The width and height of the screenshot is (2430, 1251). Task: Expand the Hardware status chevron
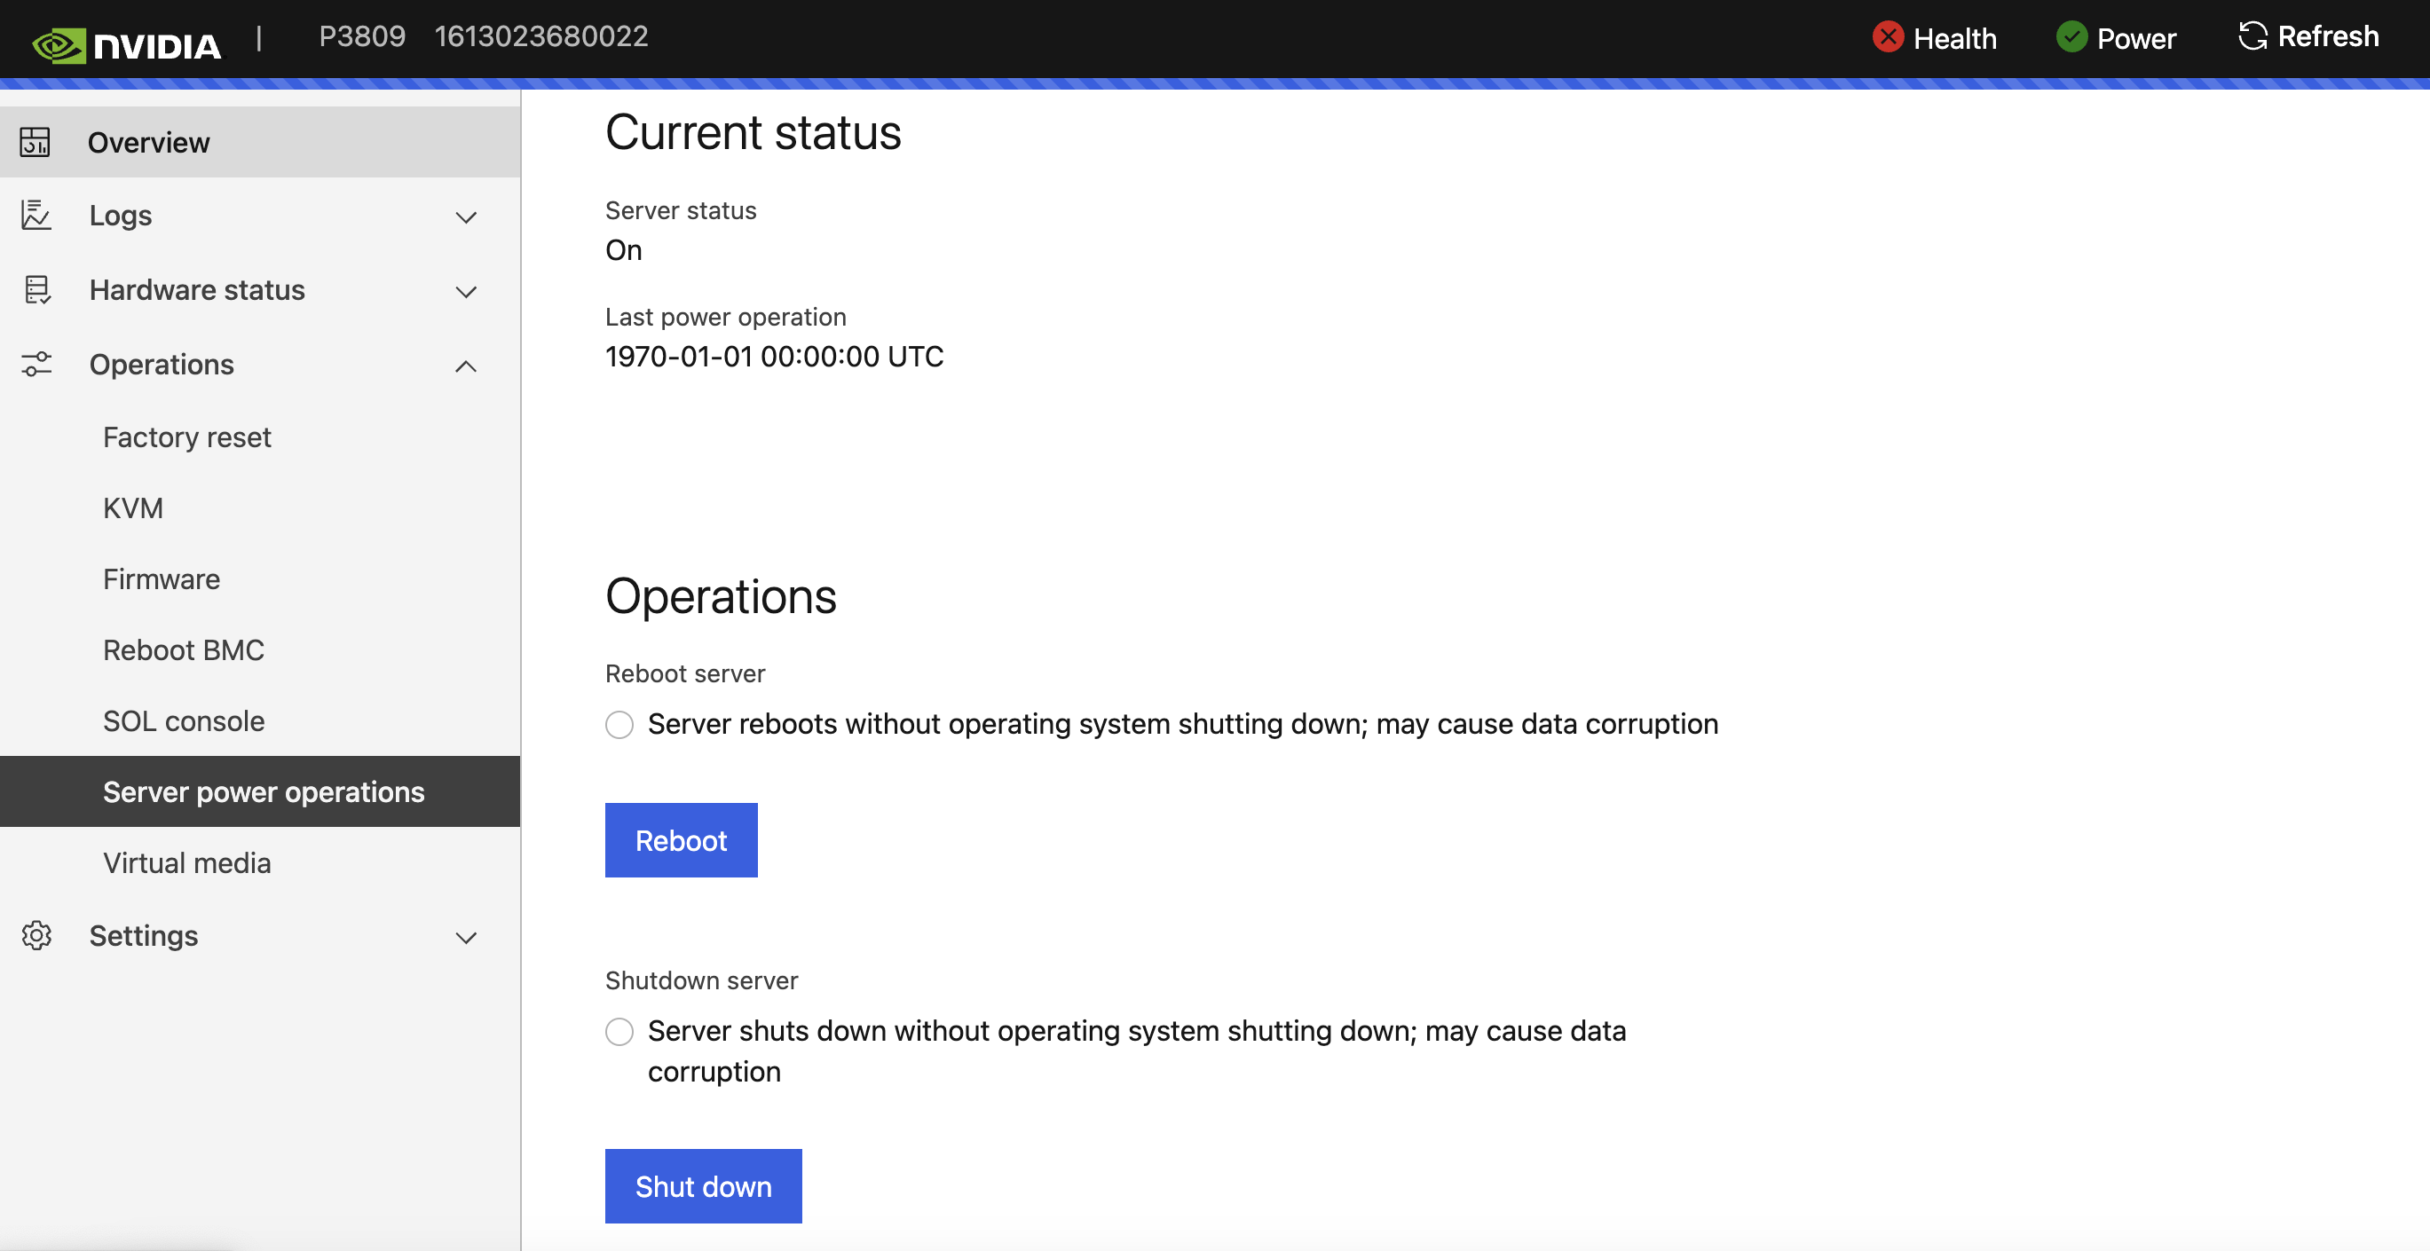(x=466, y=291)
